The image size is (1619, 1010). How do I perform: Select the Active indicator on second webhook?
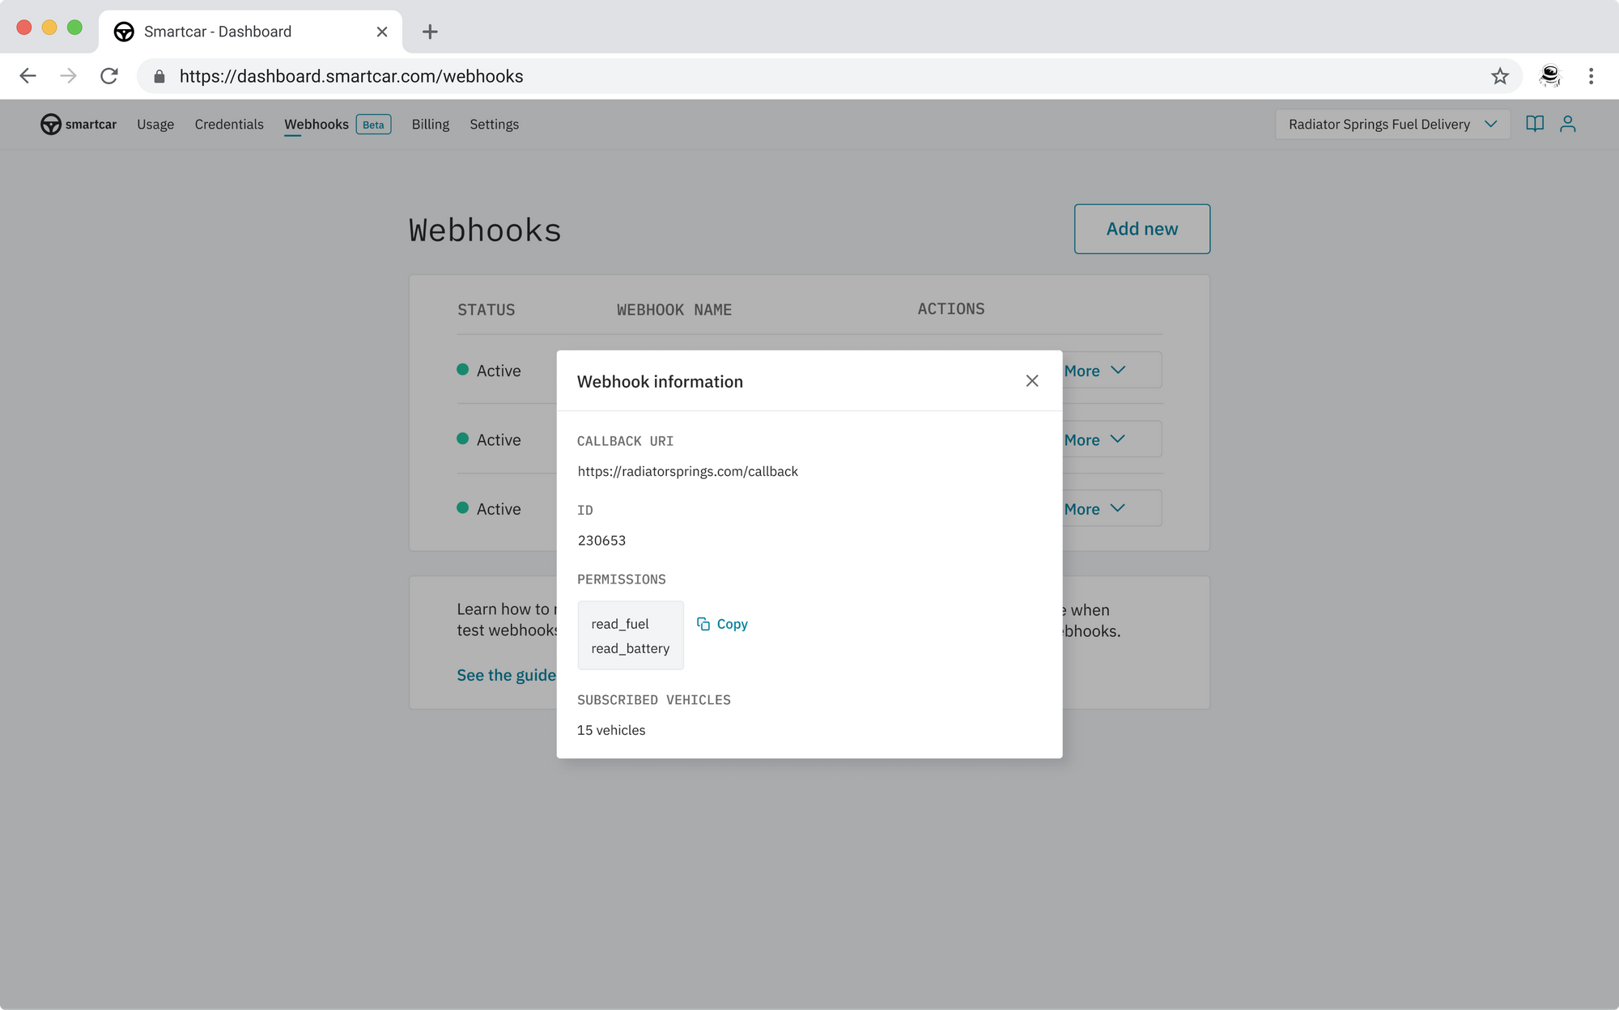462,438
